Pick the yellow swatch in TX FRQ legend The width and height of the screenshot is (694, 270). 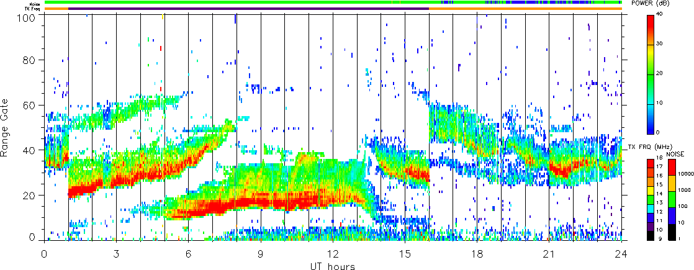click(x=650, y=191)
